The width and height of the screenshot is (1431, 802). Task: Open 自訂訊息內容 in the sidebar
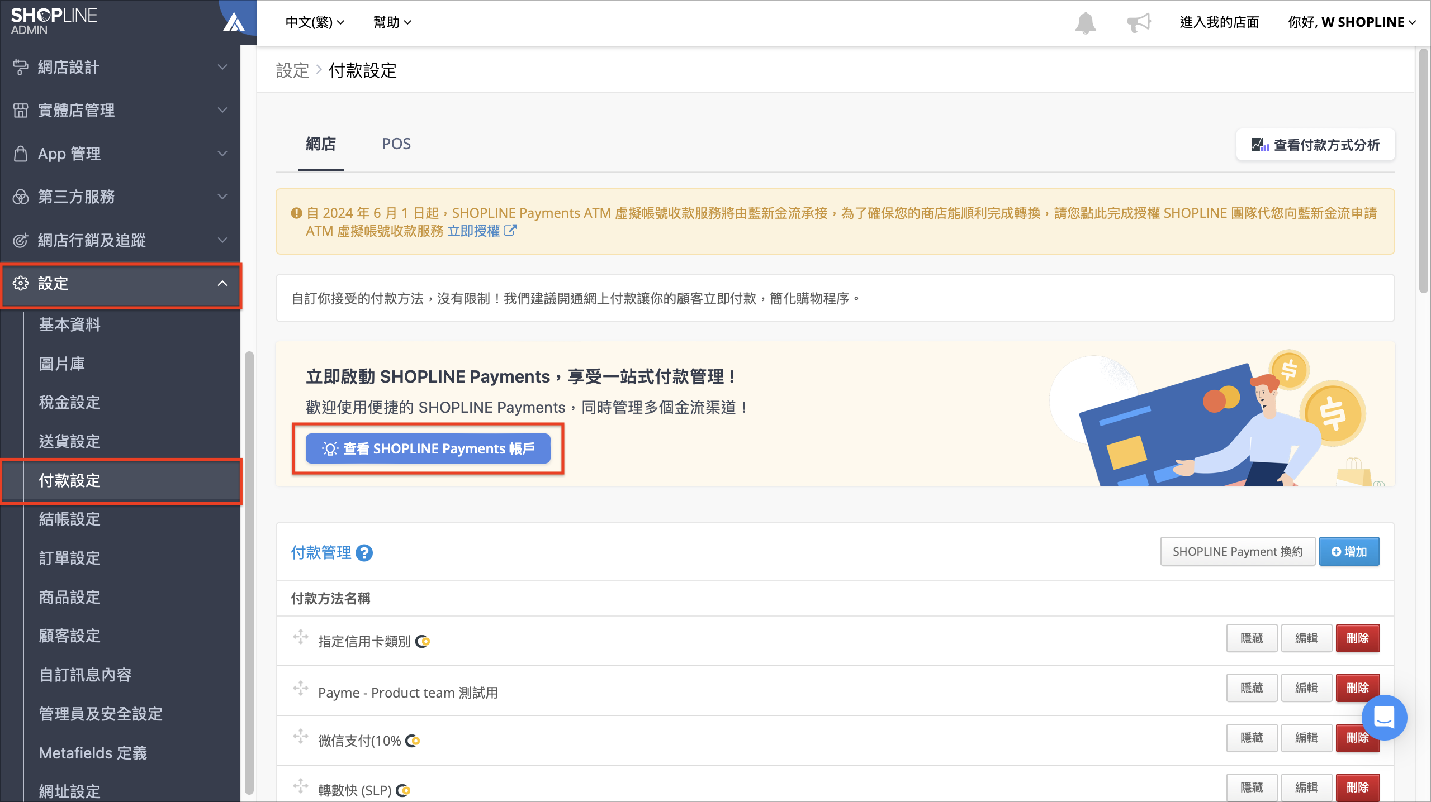point(86,675)
